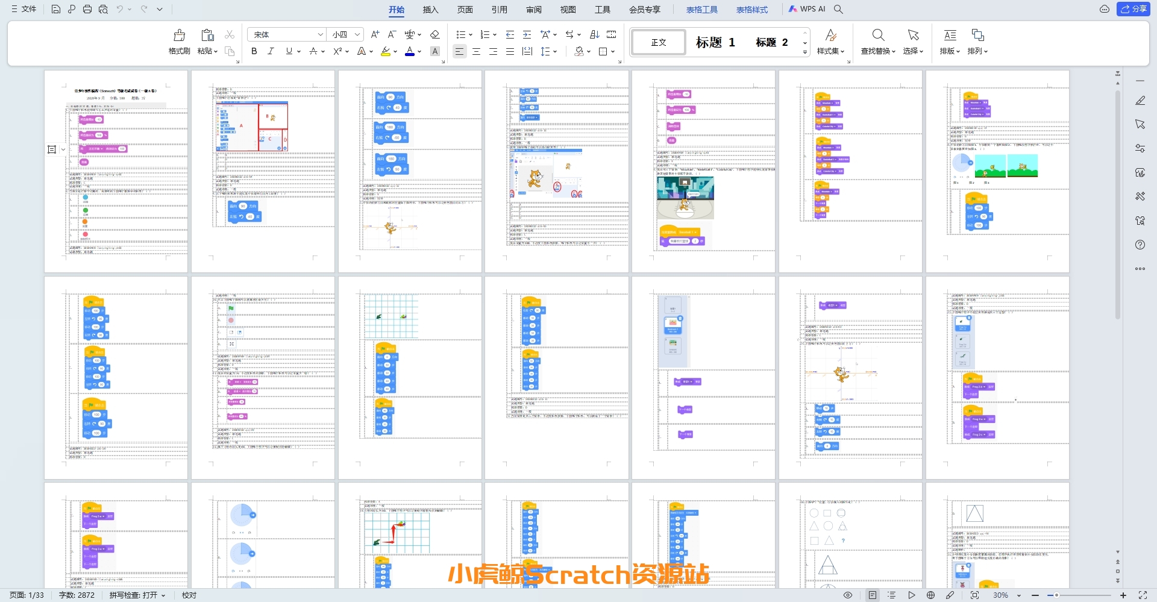Switch to the 页面 tab
The height and width of the screenshot is (602, 1157).
click(x=465, y=9)
